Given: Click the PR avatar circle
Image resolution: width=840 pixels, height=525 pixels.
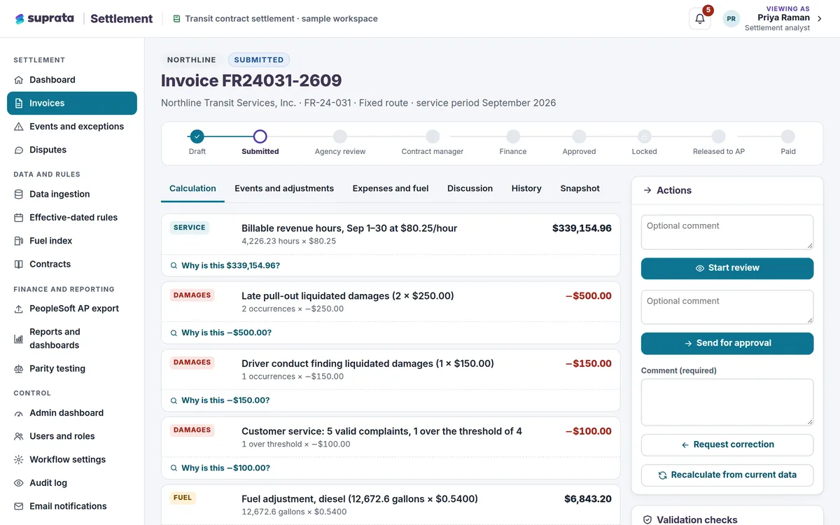Looking at the screenshot, I should point(731,19).
